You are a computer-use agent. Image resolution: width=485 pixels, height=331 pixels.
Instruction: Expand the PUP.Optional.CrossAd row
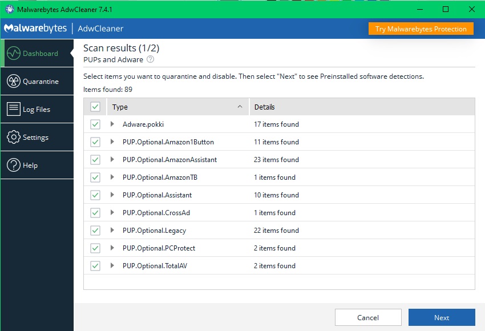pyautogui.click(x=112, y=212)
